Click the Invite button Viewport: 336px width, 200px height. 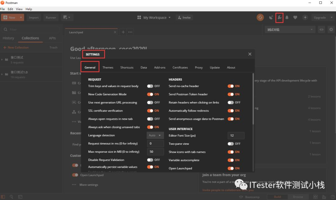tap(184, 17)
